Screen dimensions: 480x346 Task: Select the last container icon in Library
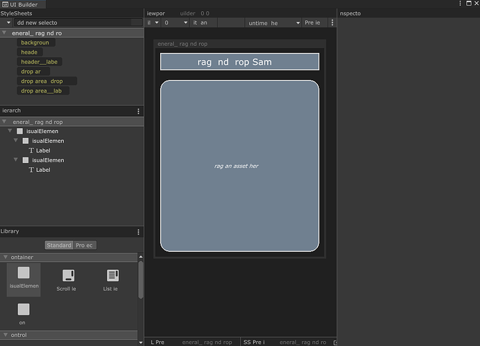coord(24,309)
